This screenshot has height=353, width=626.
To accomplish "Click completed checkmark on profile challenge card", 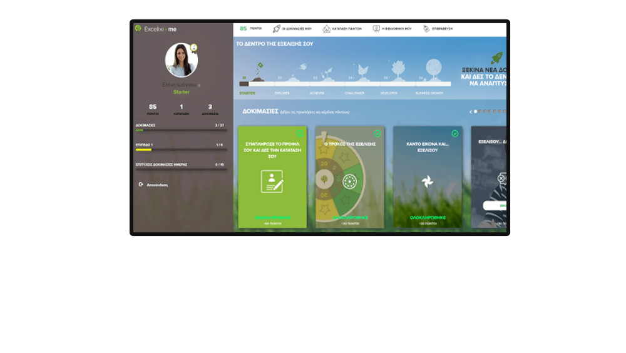I will tap(300, 133).
